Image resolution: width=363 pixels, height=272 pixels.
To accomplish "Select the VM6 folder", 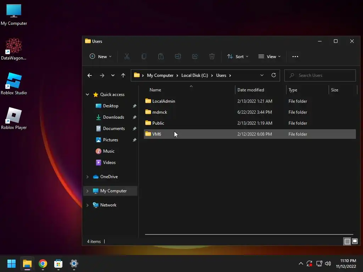I will 250,134.
